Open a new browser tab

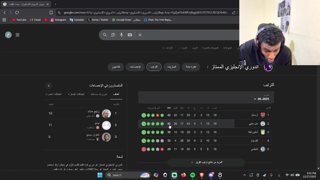(55, 4)
